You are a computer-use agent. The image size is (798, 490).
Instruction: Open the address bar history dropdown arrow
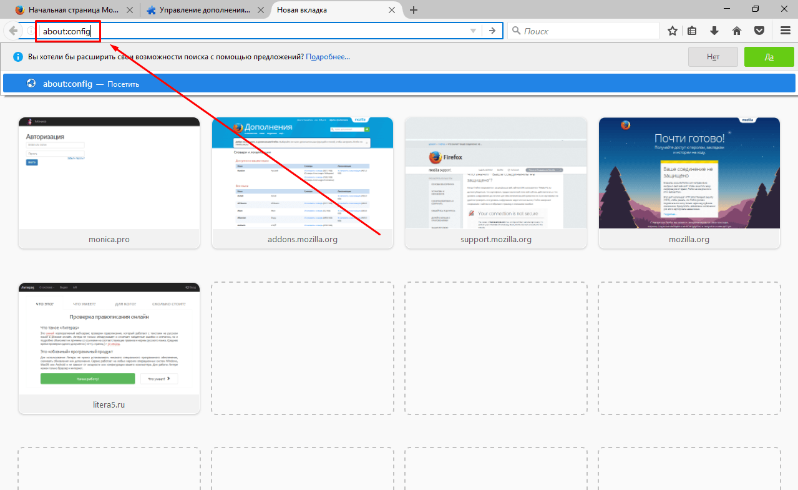point(474,31)
